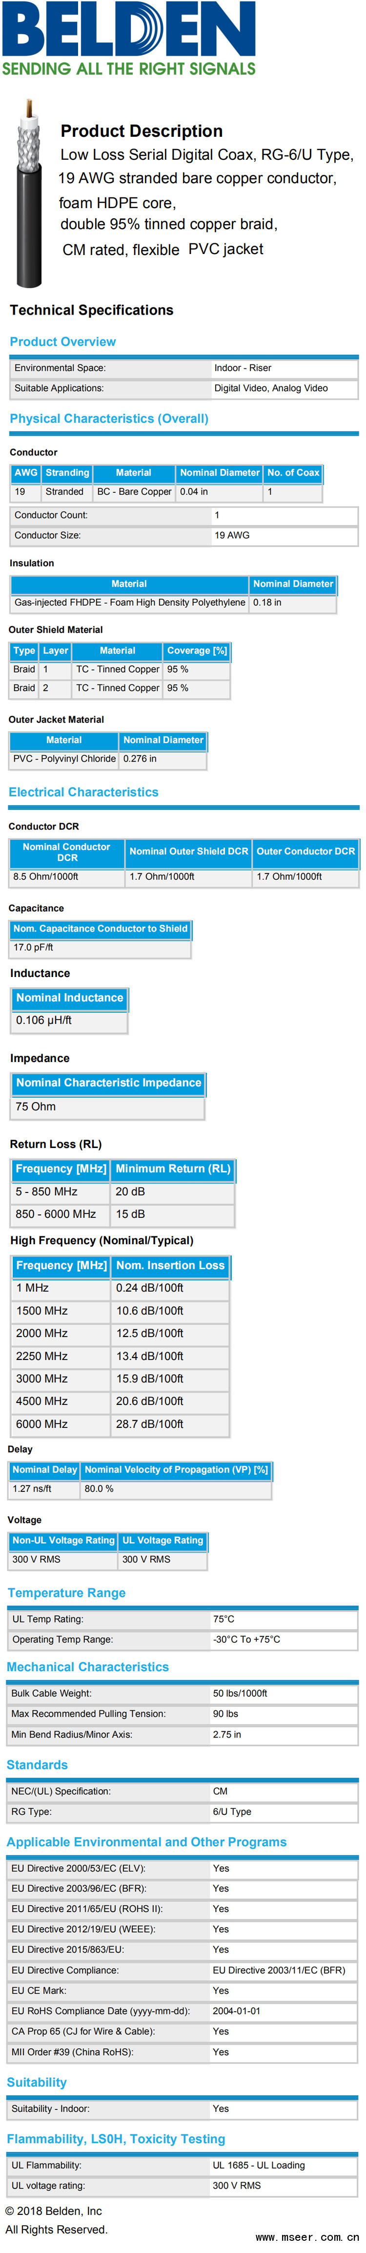Click the Product Overview section heading

[x=63, y=342]
